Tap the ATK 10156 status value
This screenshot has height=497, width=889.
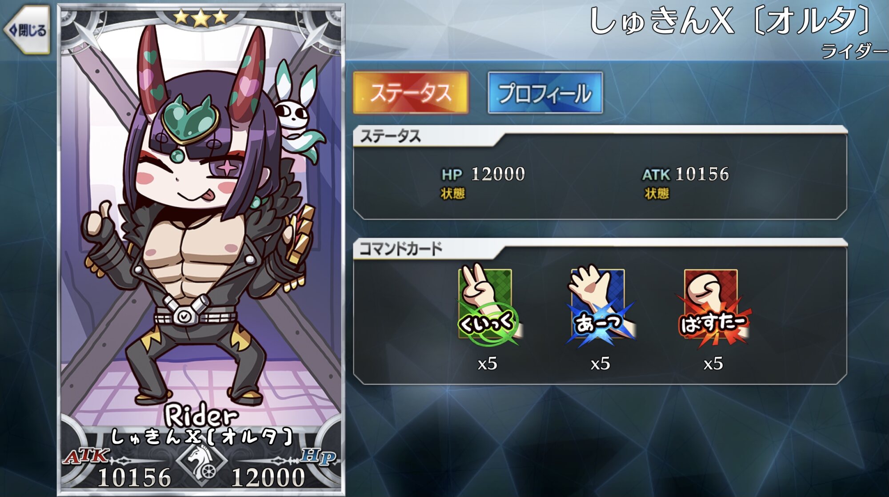pyautogui.click(x=685, y=174)
